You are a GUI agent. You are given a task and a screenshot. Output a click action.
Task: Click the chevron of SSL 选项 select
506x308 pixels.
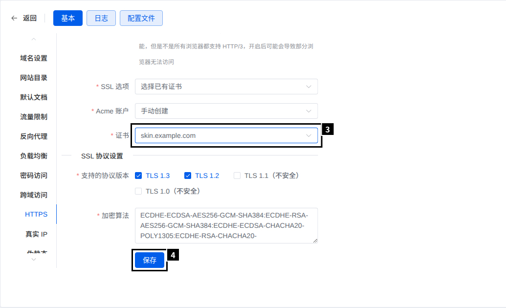coord(308,87)
